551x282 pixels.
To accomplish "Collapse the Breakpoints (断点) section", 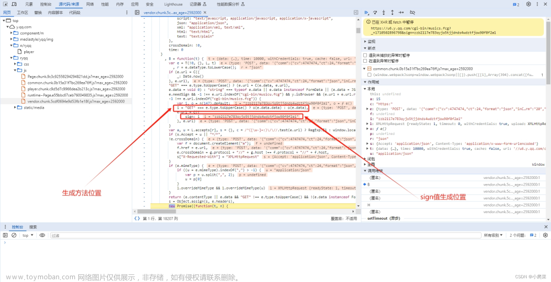I will click(365, 48).
